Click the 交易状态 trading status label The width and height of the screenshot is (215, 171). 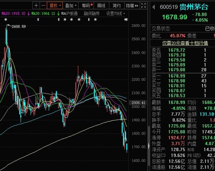[x=161, y=29]
